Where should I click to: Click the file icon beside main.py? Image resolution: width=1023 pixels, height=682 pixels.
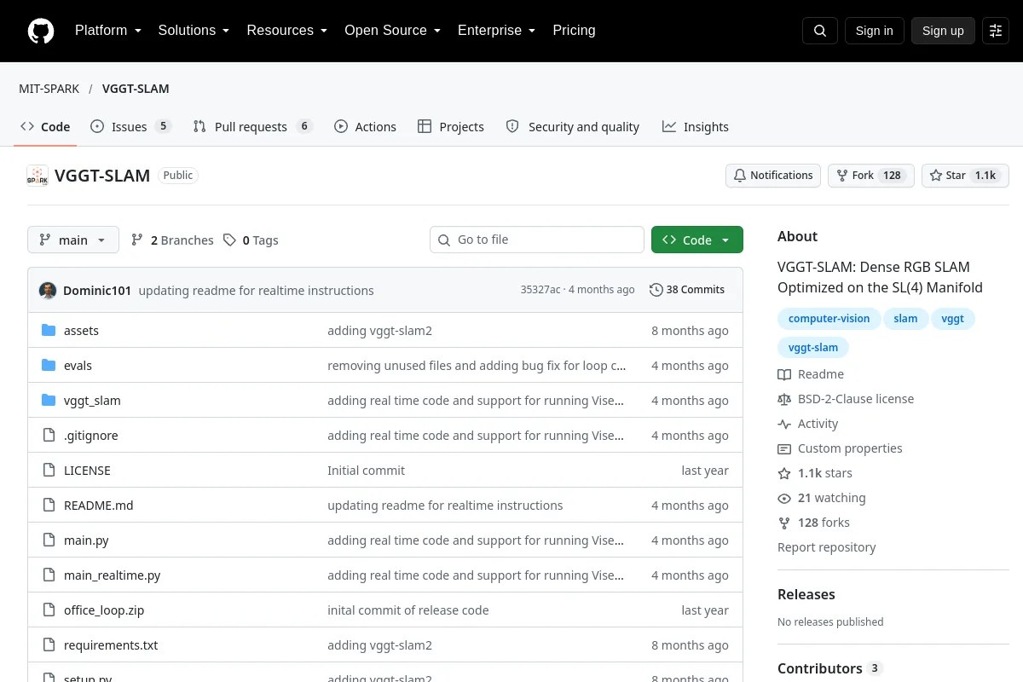(49, 540)
